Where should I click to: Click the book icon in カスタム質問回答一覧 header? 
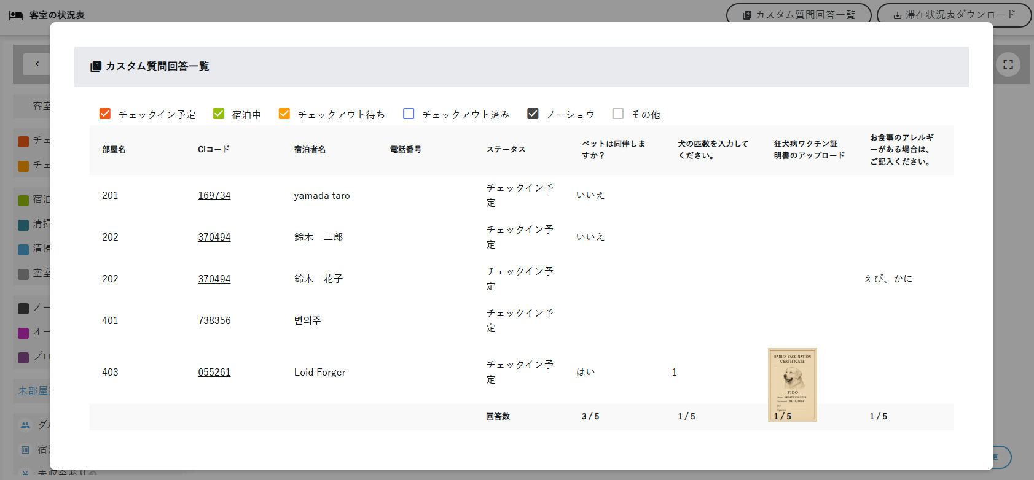pos(96,66)
